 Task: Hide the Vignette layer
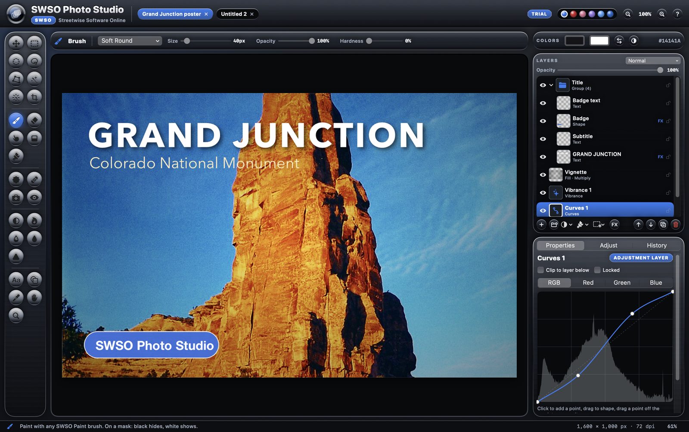(x=543, y=175)
